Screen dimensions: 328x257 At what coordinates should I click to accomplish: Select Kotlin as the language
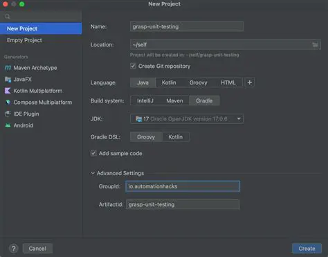[x=169, y=82]
